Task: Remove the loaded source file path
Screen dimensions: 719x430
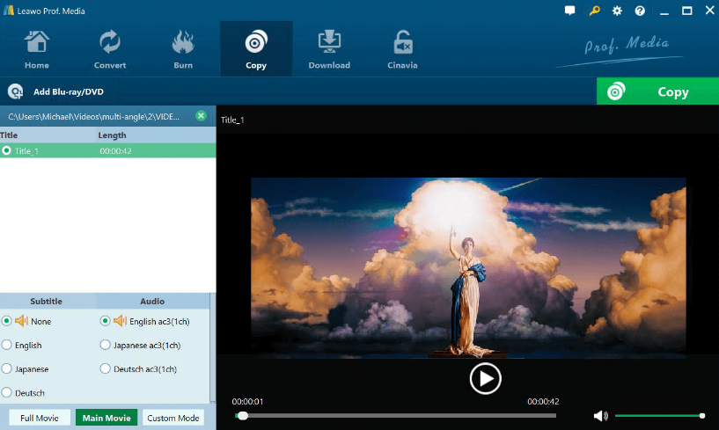Action: tap(201, 116)
